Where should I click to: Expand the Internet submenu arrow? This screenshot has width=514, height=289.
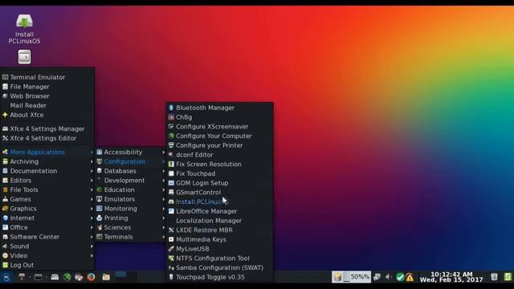92,218
